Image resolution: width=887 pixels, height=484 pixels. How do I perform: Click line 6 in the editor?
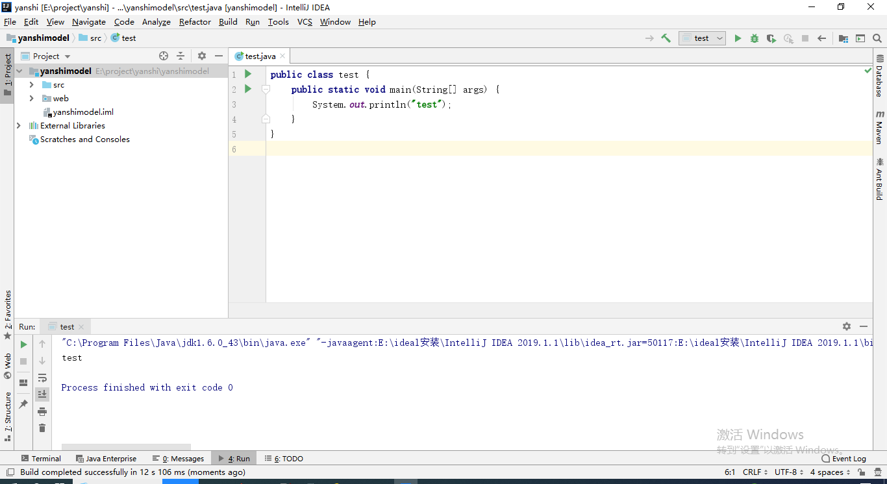pyautogui.click(x=569, y=149)
